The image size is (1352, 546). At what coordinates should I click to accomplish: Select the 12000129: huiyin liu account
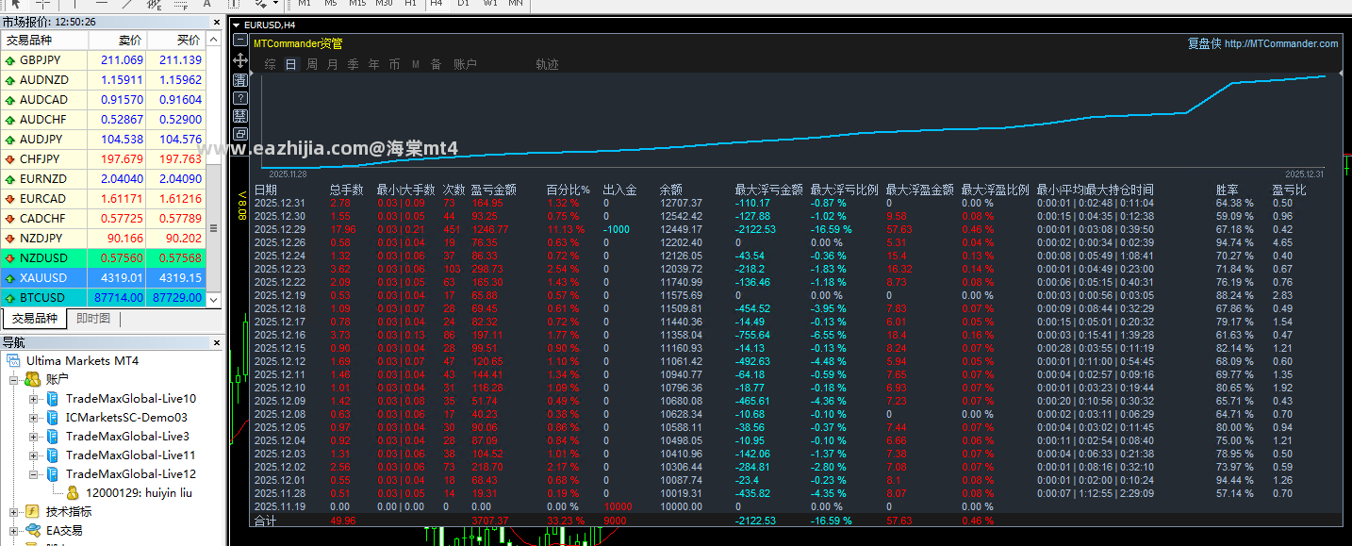[139, 492]
